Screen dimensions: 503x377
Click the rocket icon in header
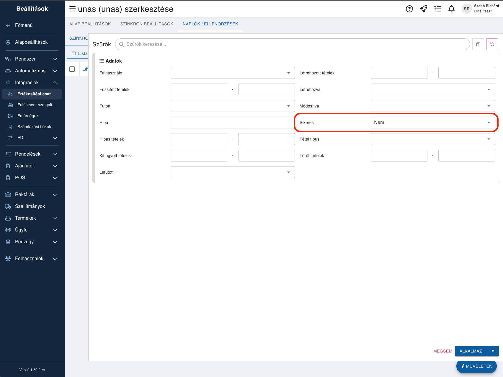coord(424,9)
